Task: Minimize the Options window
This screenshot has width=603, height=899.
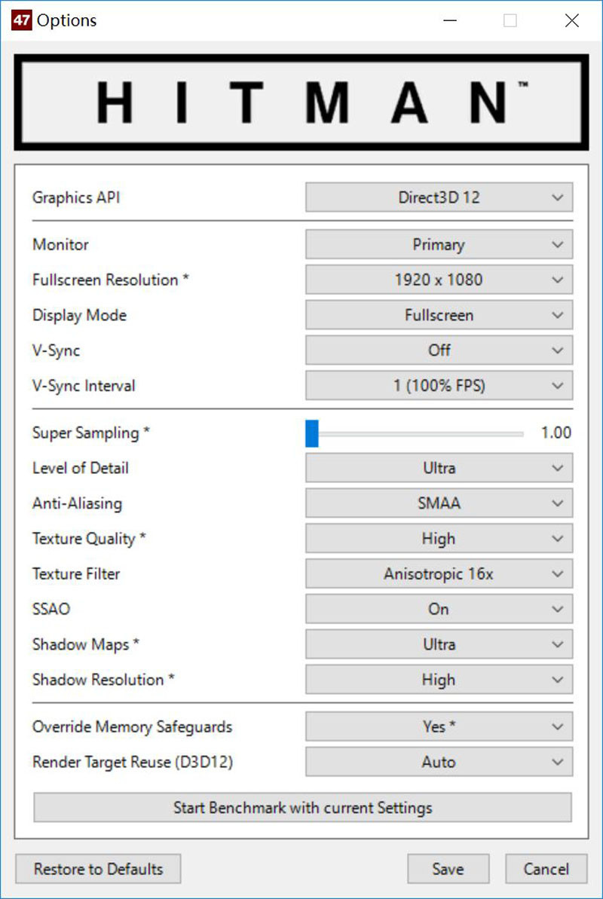Action: 451,20
